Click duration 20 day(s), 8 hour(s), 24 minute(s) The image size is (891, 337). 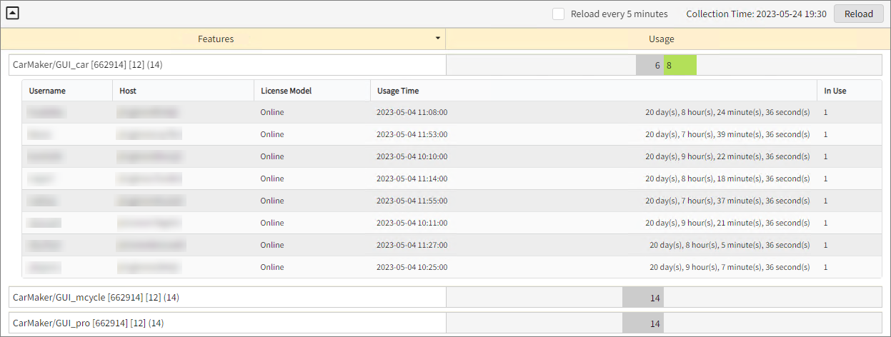727,112
